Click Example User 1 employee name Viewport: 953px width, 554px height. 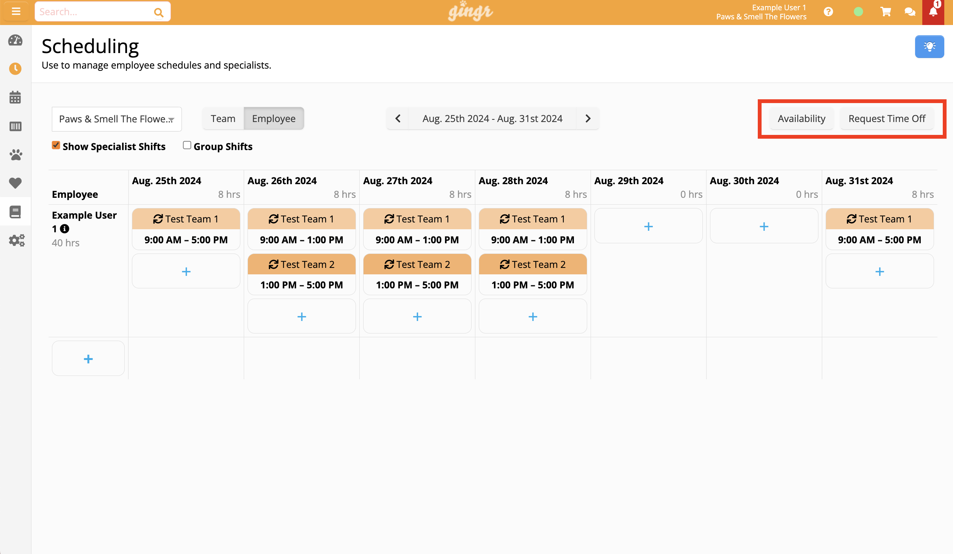click(84, 222)
